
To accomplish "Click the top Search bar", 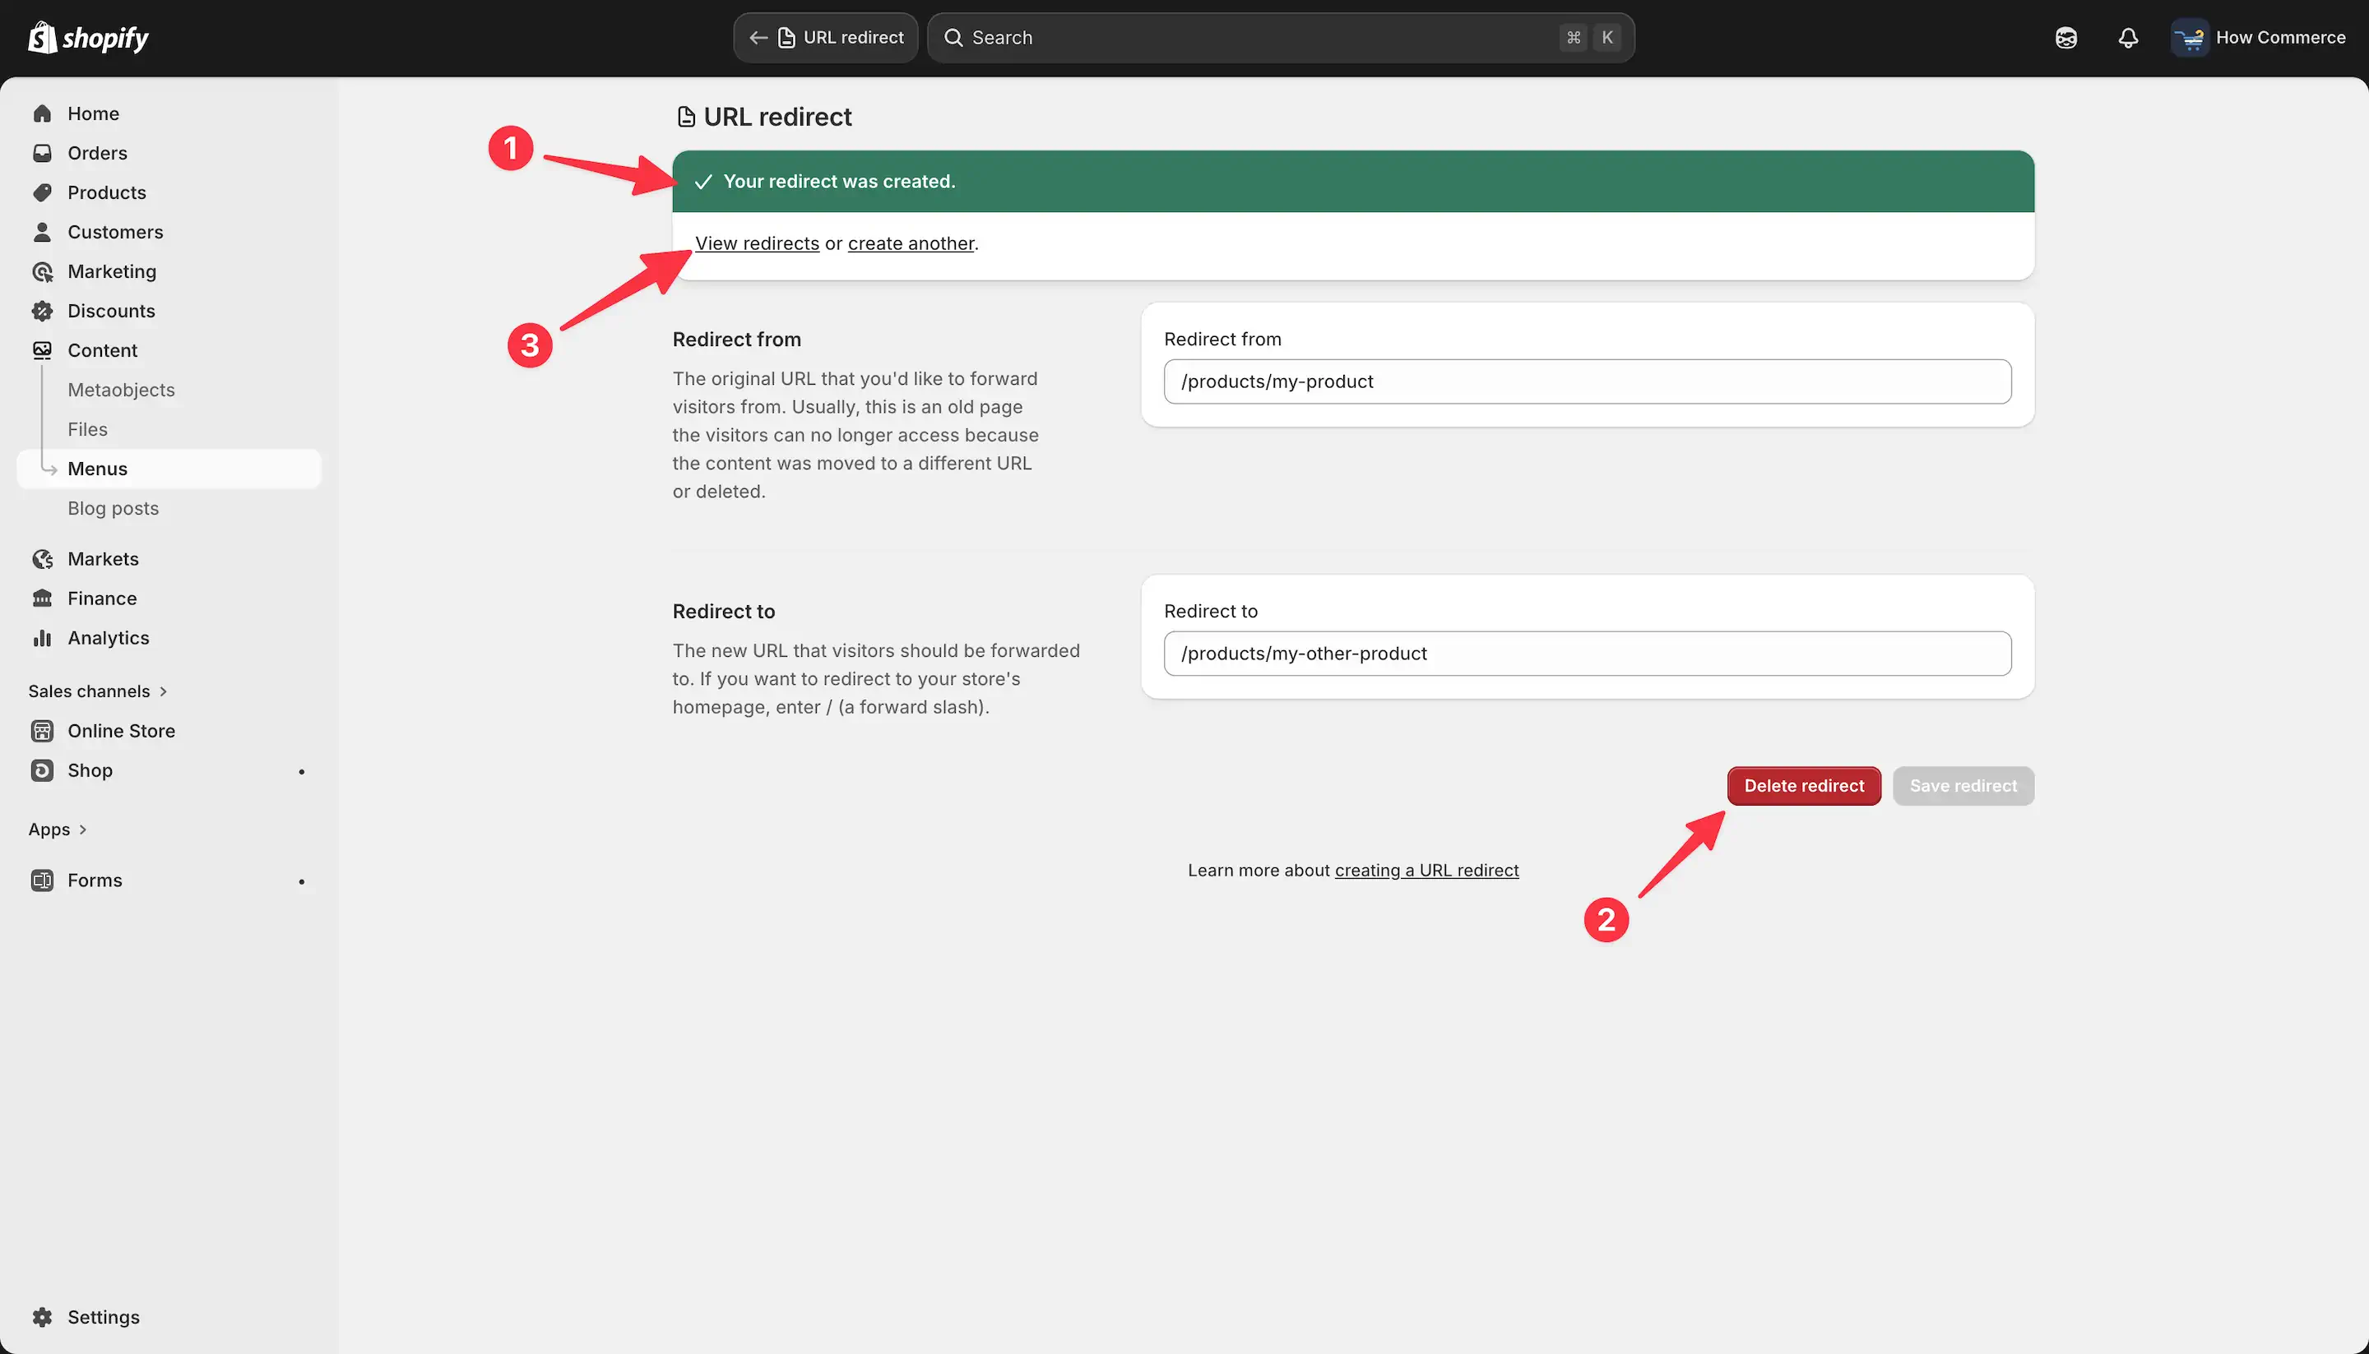I will [x=1281, y=37].
